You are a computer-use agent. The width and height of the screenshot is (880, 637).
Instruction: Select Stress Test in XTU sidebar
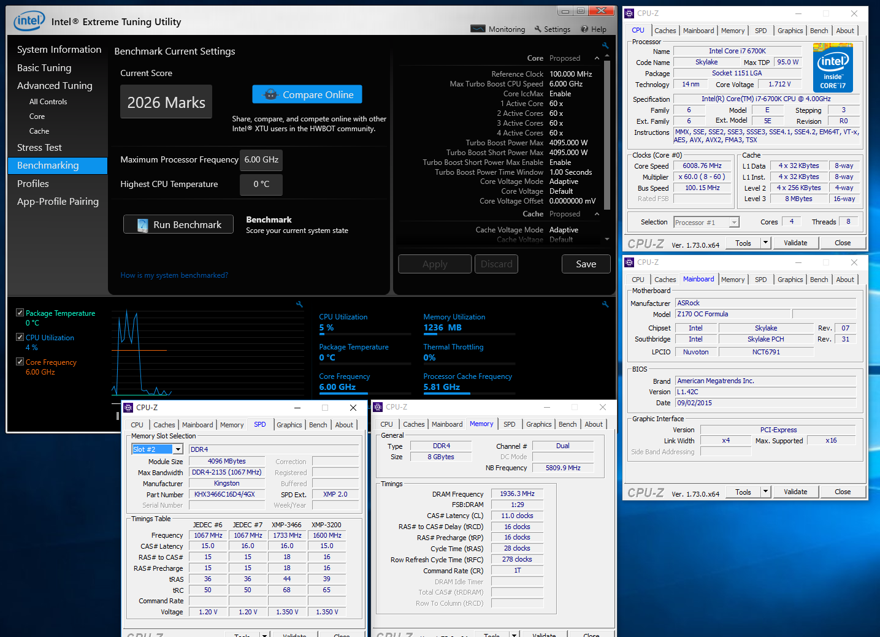pyautogui.click(x=39, y=148)
